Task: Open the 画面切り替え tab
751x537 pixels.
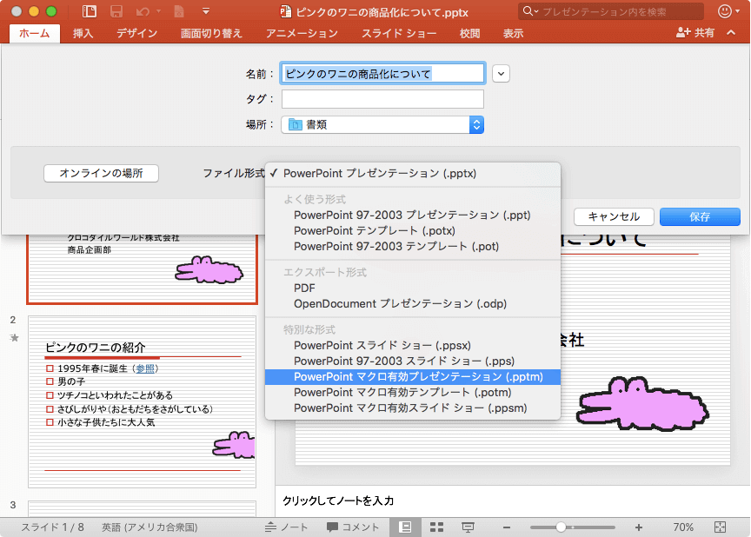Action: [x=211, y=33]
